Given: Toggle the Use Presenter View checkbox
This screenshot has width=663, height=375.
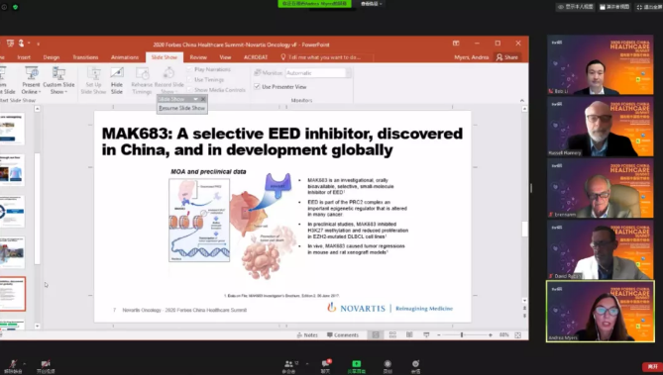Looking at the screenshot, I should tap(257, 86).
